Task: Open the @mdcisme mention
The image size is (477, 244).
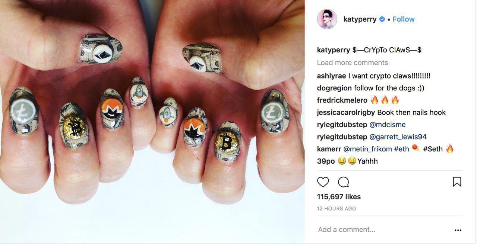Action: pos(388,125)
